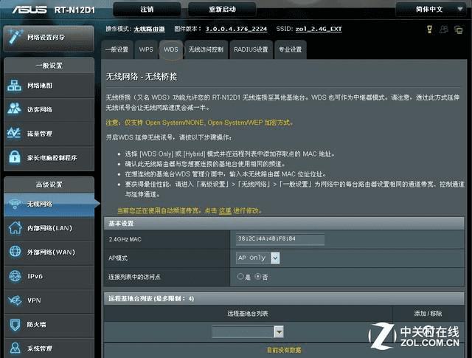Click the Wireless (无线网络) Wi-Fi icon
Image resolution: width=472 pixels, height=358 pixels.
[x=15, y=204]
